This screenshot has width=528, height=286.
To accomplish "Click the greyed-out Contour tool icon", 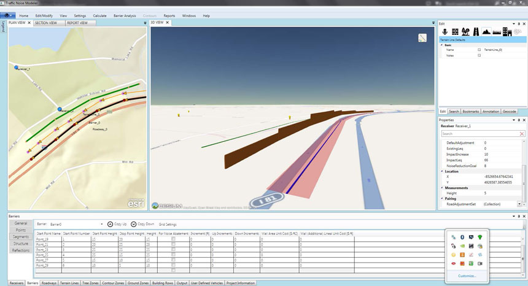I will (x=518, y=32).
